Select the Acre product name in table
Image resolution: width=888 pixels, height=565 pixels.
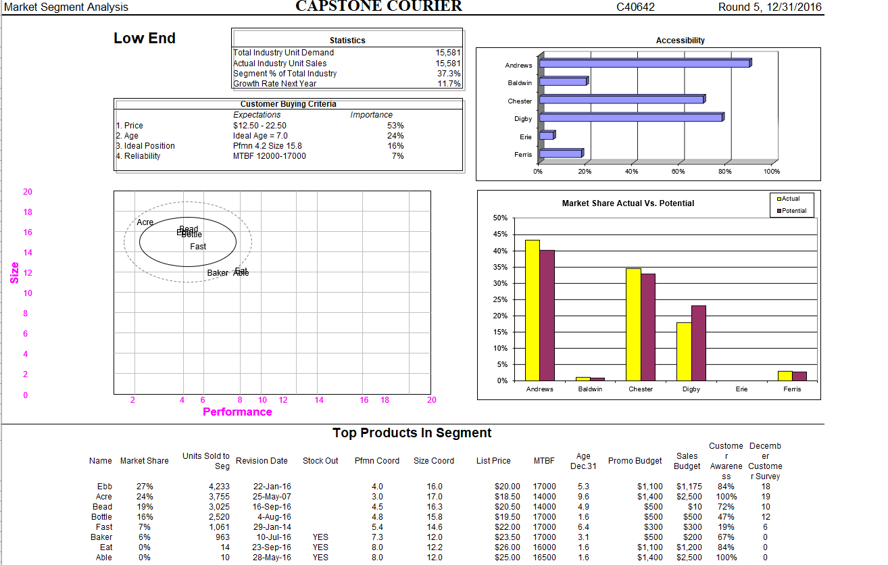pos(105,497)
